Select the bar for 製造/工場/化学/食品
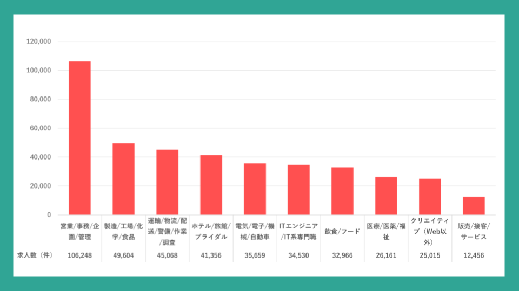 pyautogui.click(x=123, y=179)
